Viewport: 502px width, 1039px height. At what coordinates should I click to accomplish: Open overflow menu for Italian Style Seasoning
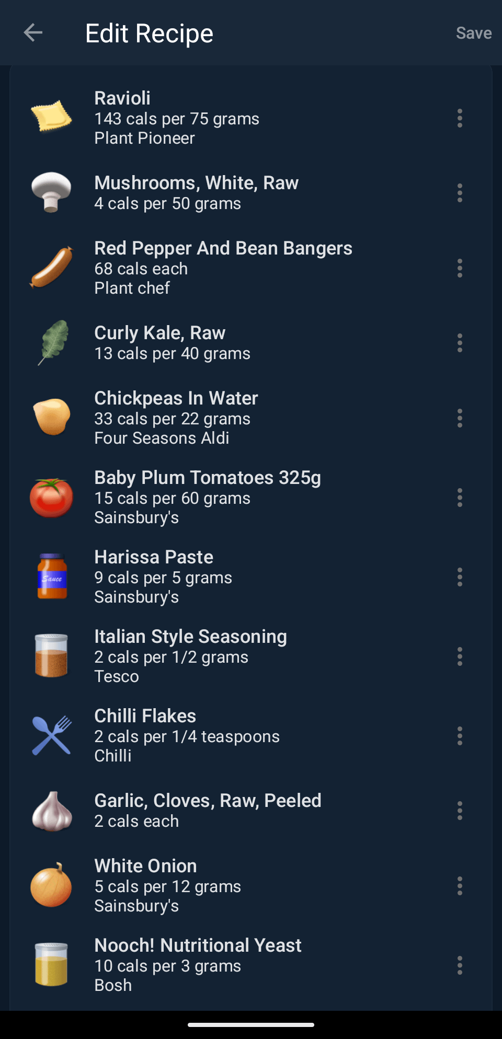460,656
